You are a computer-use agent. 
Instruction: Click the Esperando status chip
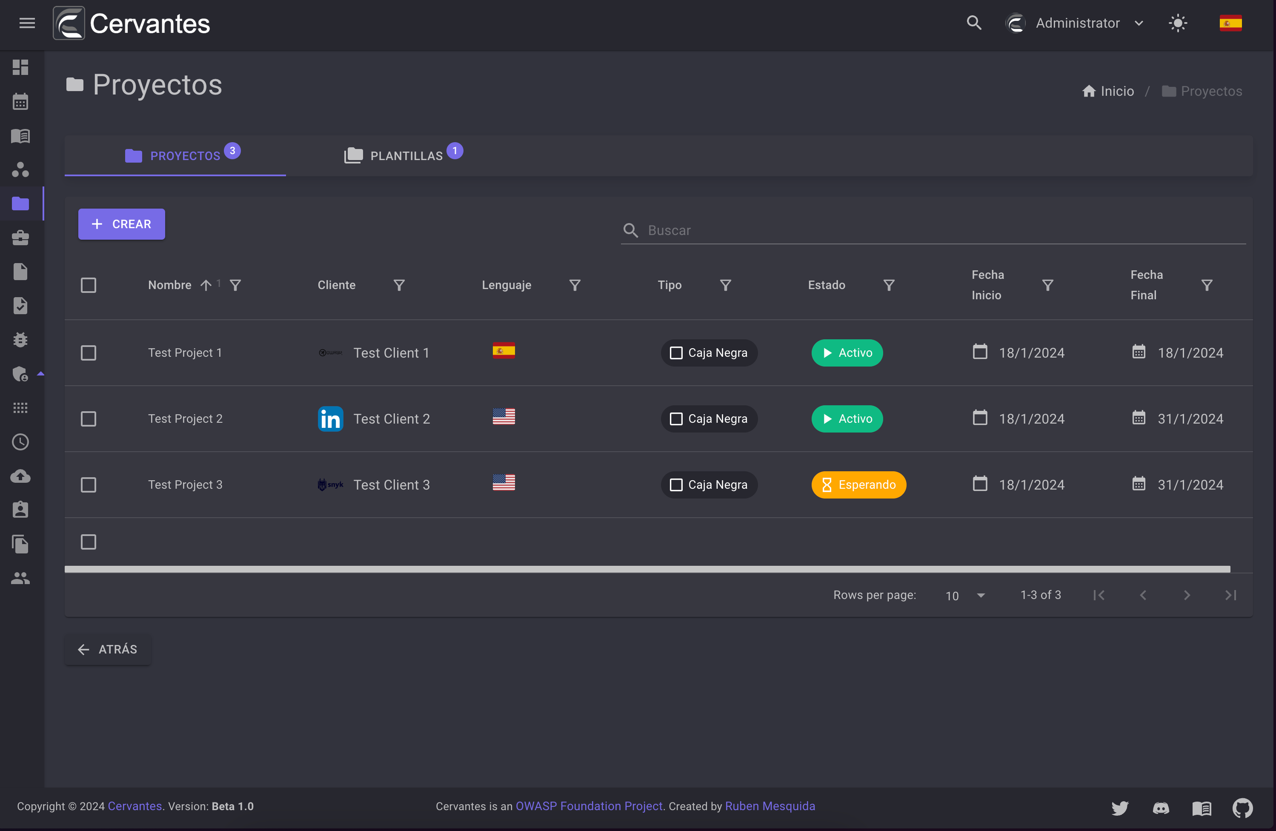(858, 484)
